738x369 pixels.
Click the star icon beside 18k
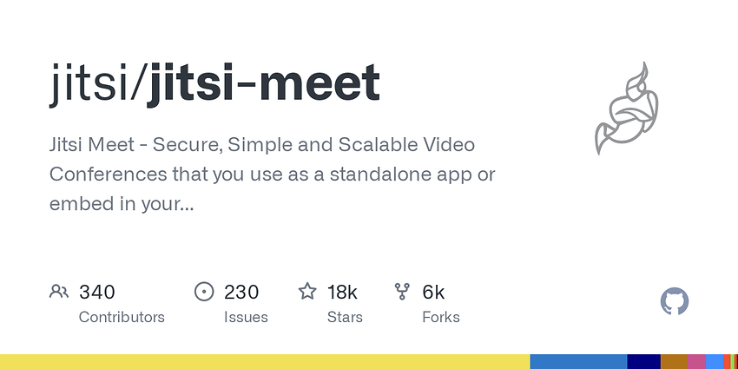307,292
